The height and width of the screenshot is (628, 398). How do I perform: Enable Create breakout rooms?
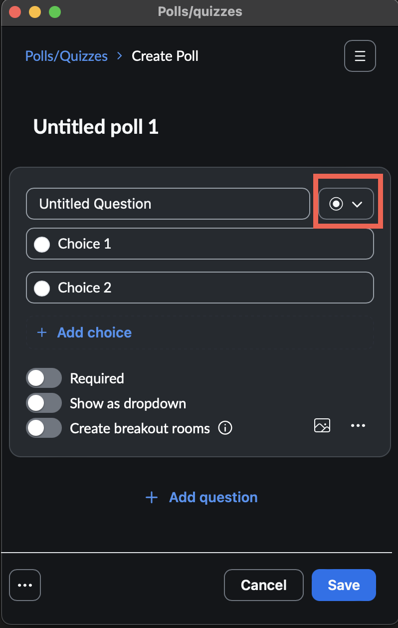[x=44, y=428]
